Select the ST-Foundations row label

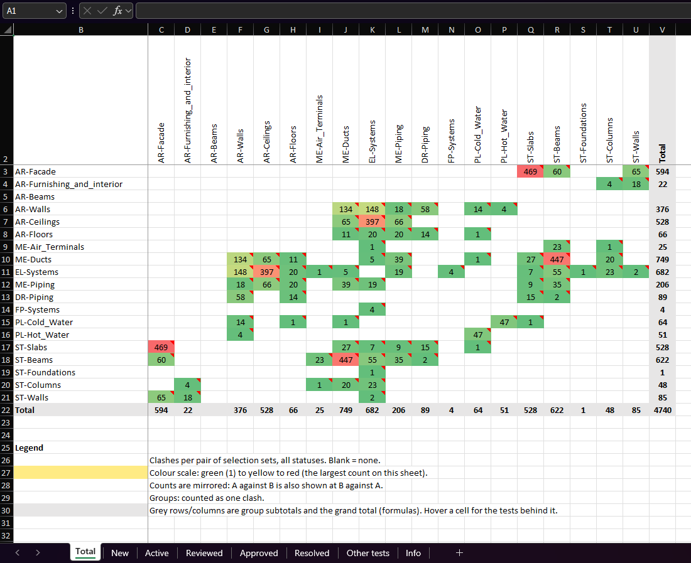click(x=80, y=372)
